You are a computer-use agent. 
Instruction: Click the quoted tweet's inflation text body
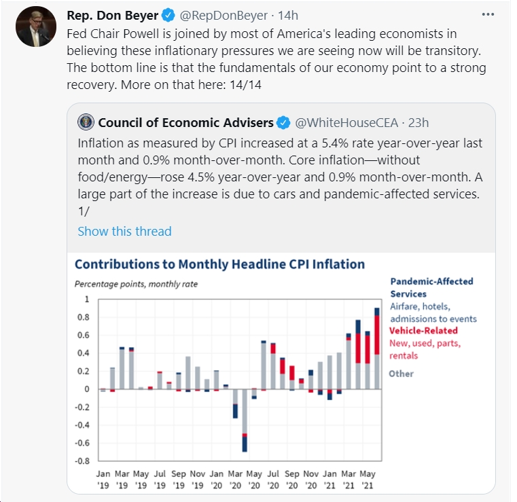[281, 177]
